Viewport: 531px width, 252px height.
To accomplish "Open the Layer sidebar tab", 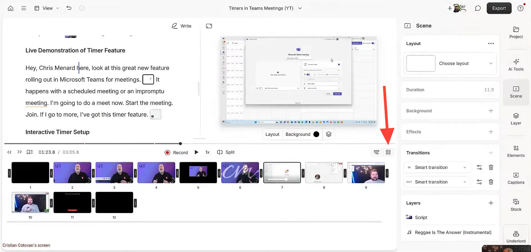I will [516, 119].
